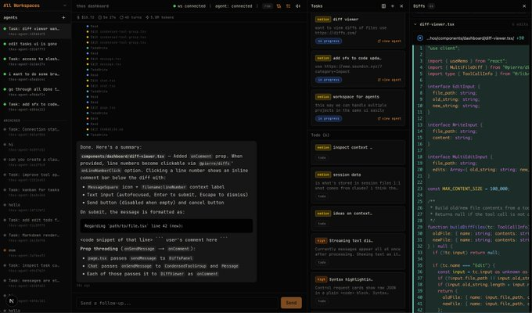Open the 'Syntax highlightin..' todo card
Viewport: 532px width, 313px height.
(x=358, y=290)
